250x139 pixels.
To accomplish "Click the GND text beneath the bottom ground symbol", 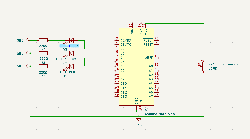I will (139, 125).
